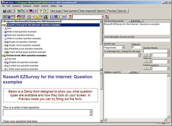Click the four-pane layout icon

(x=28, y=17)
